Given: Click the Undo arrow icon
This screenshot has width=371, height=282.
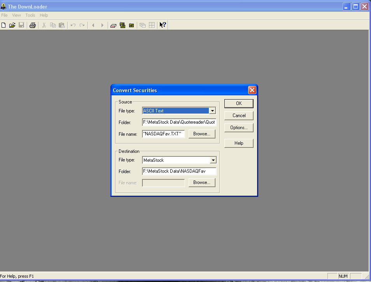Looking at the screenshot, I should coord(73,25).
